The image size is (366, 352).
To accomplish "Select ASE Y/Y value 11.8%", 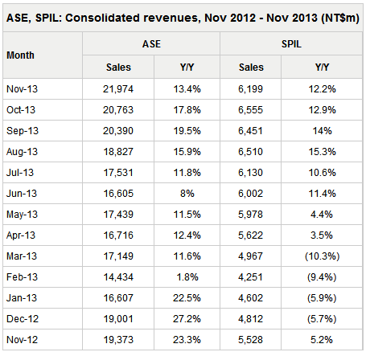I will [x=187, y=172].
